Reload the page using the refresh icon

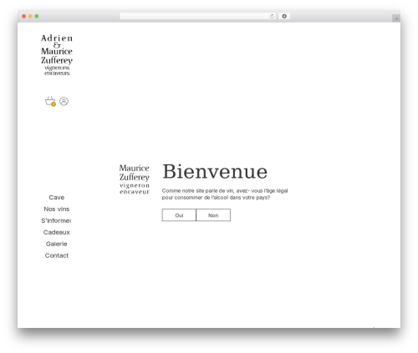(272, 17)
